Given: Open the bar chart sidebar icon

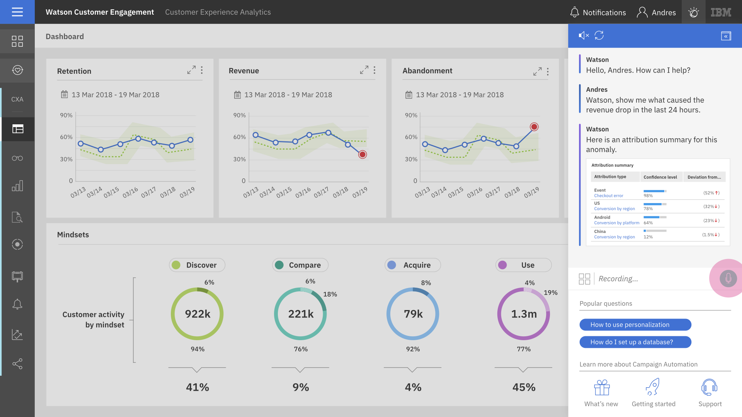Looking at the screenshot, I should pos(17,186).
